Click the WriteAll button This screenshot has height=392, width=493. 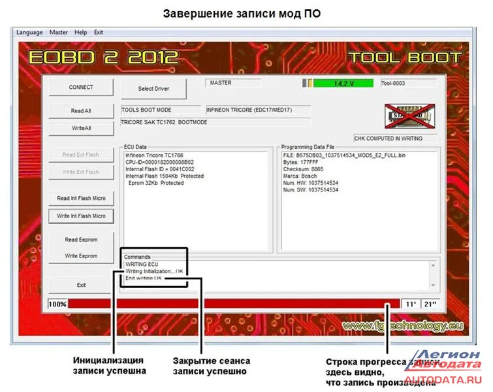tap(81, 128)
